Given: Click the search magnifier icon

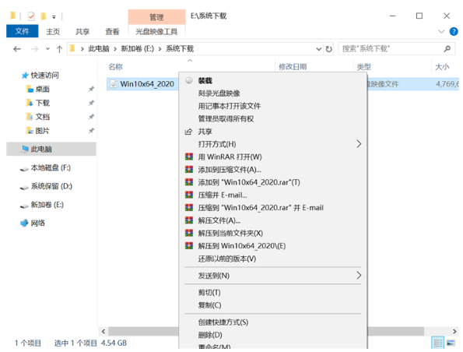Looking at the screenshot, I should 447,48.
